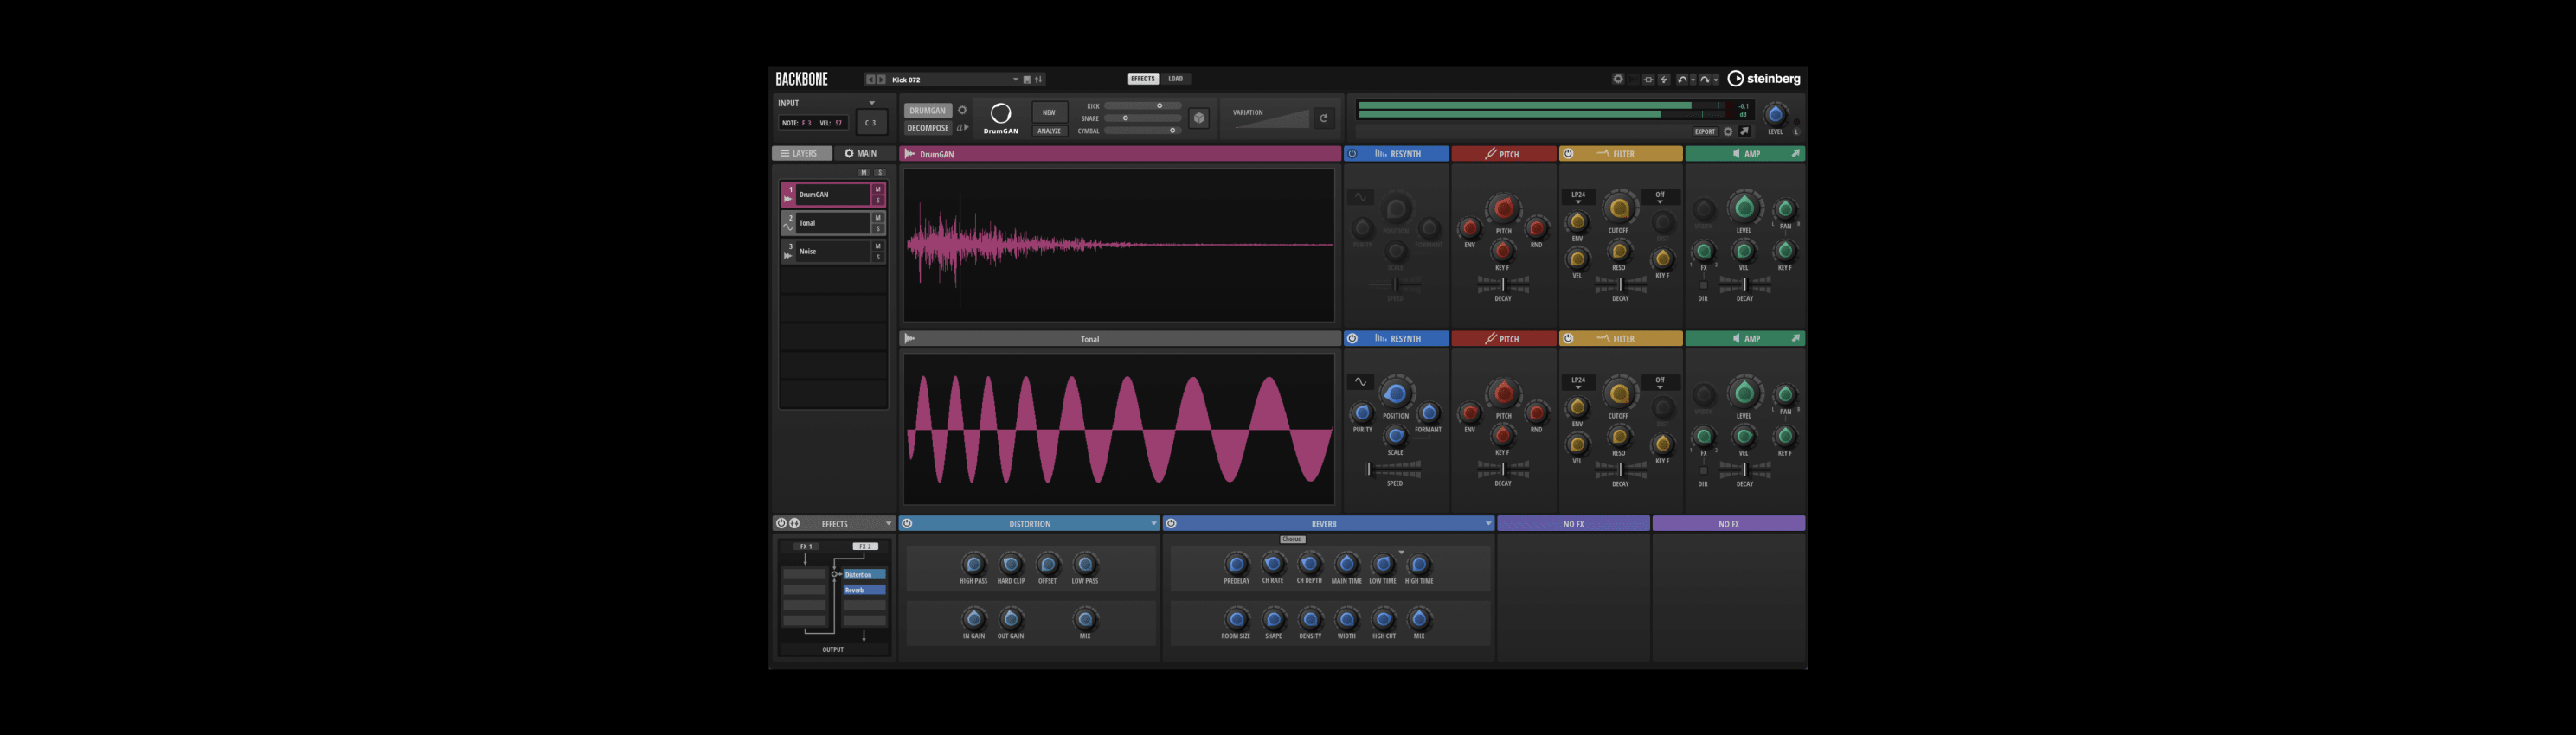Switch to the Main tab
2576x735 pixels.
click(866, 153)
